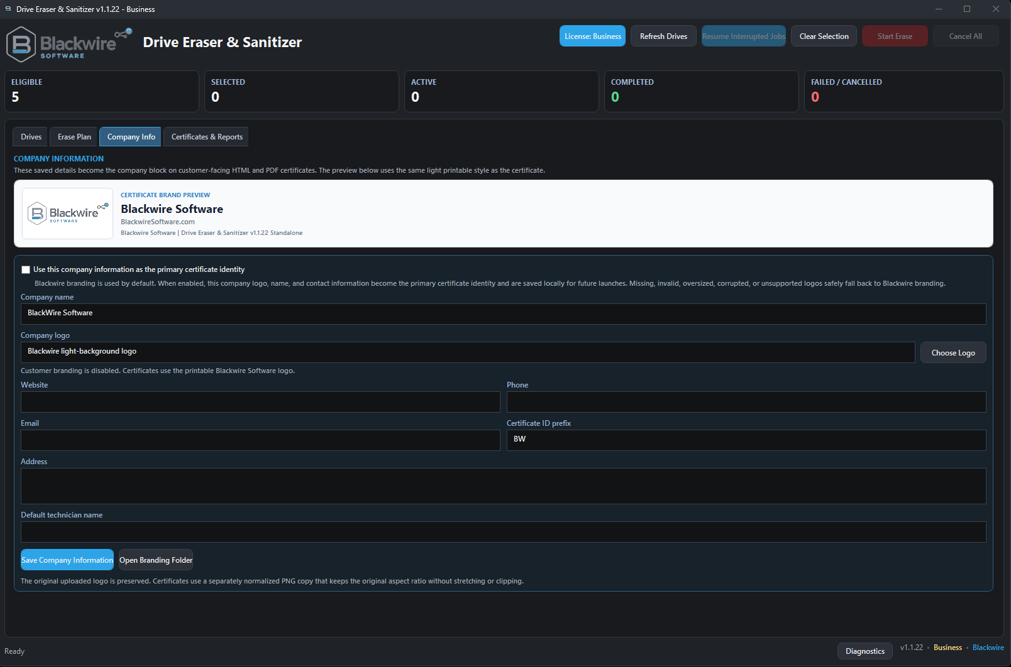1011x667 pixels.
Task: Open the Diagnostics panel
Action: [865, 651]
